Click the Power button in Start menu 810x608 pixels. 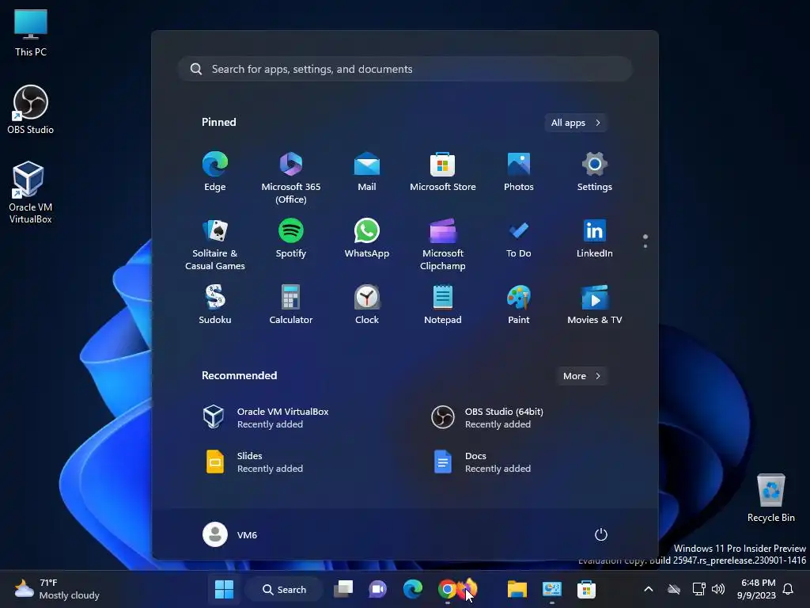[x=601, y=534]
